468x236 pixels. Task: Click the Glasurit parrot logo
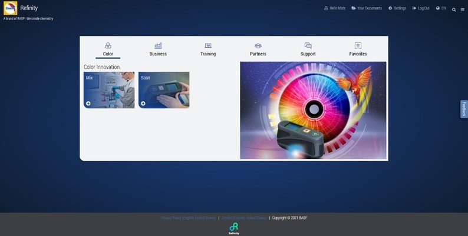tap(11, 8)
